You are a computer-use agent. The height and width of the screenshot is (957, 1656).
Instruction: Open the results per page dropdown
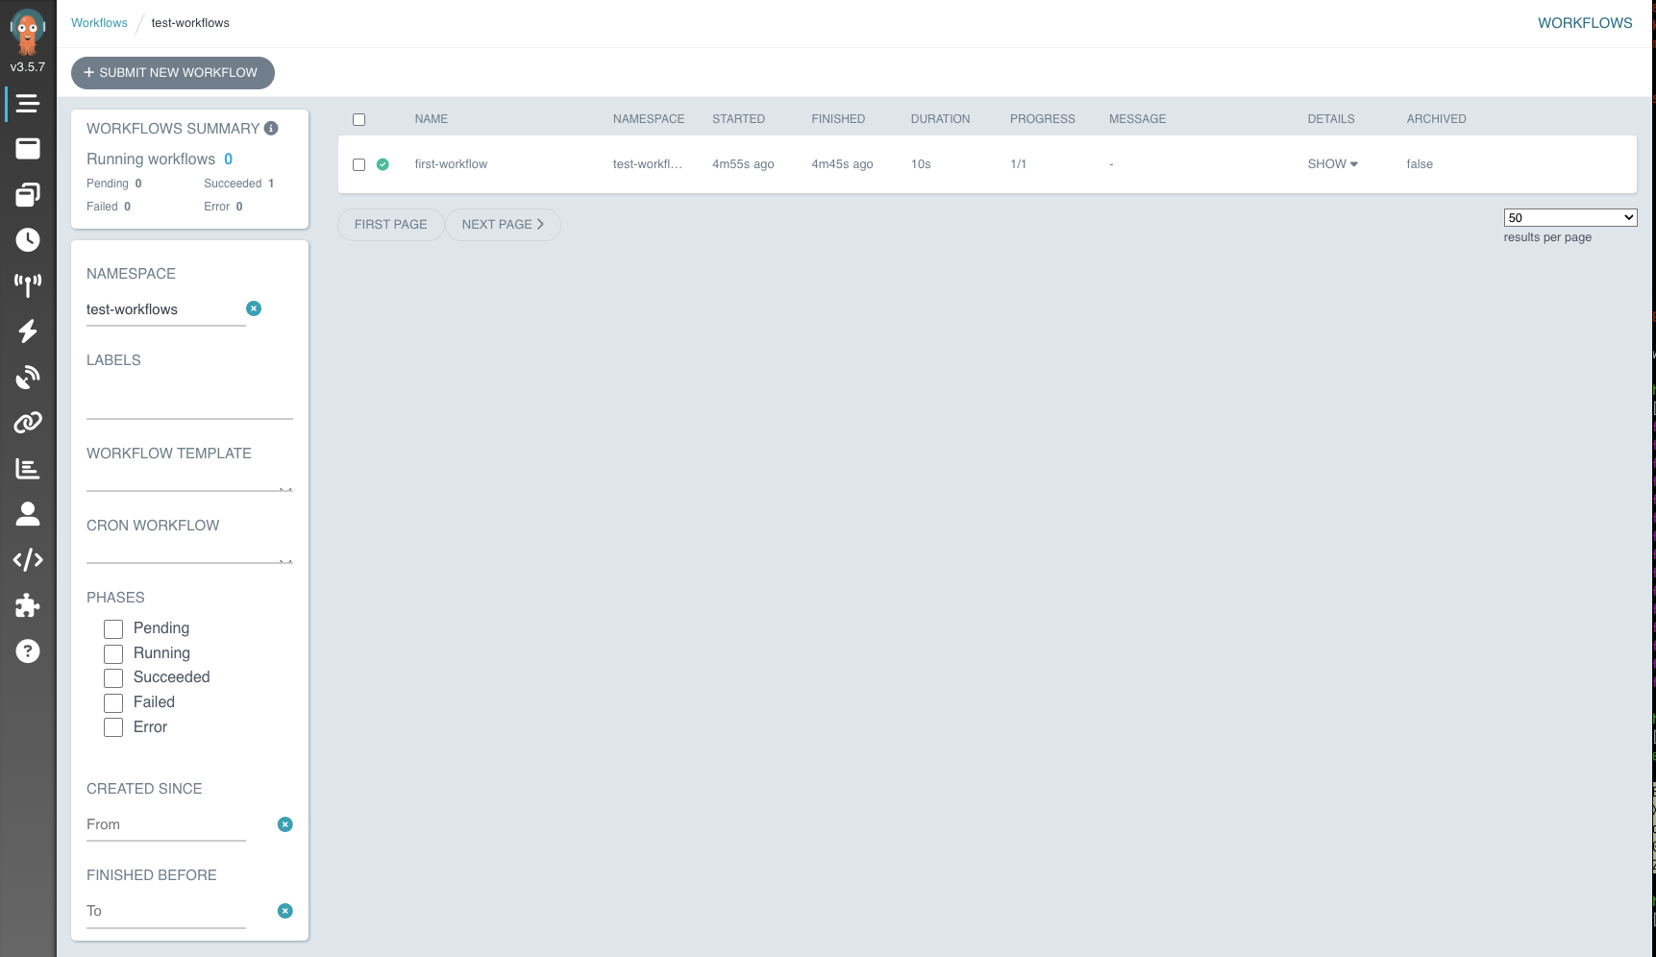[1569, 218]
